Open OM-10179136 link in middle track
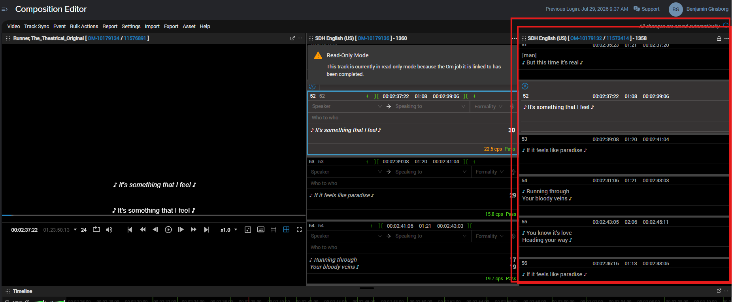This screenshot has width=732, height=302. (374, 38)
